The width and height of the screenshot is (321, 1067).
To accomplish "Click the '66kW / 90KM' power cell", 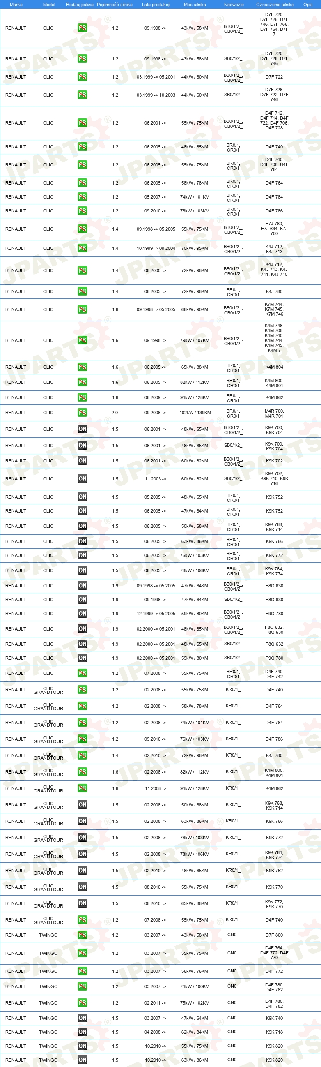I will click(195, 309).
